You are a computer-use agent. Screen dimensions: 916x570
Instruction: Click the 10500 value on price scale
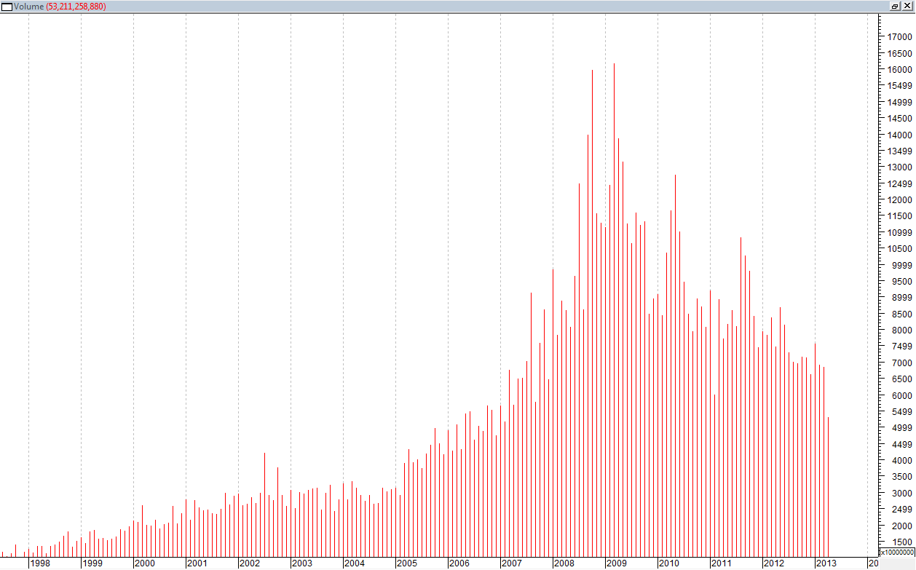(x=898, y=248)
